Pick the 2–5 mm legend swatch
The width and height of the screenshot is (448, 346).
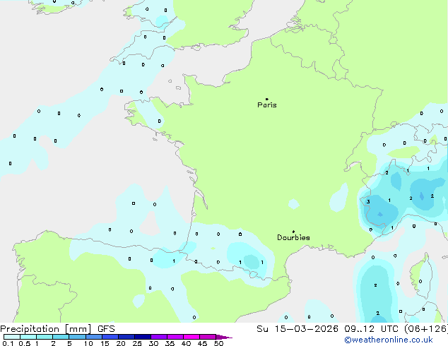pos(61,337)
